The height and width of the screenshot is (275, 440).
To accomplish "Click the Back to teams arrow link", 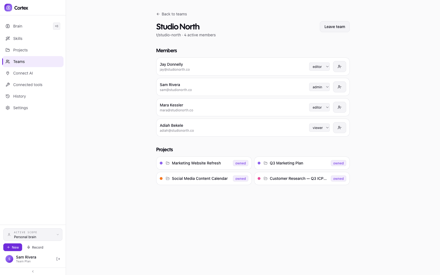I will pyautogui.click(x=172, y=14).
